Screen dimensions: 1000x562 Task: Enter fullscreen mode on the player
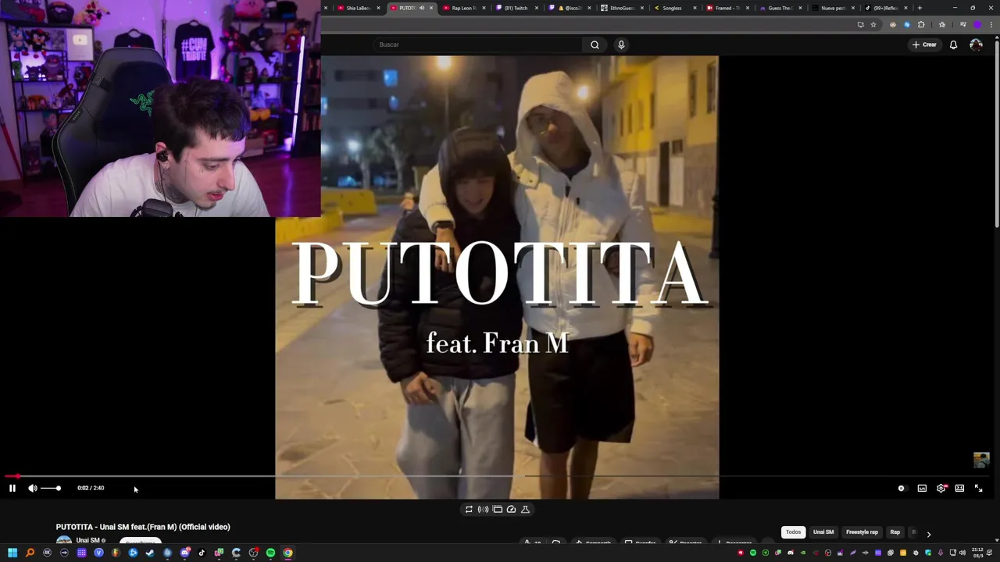pos(978,488)
